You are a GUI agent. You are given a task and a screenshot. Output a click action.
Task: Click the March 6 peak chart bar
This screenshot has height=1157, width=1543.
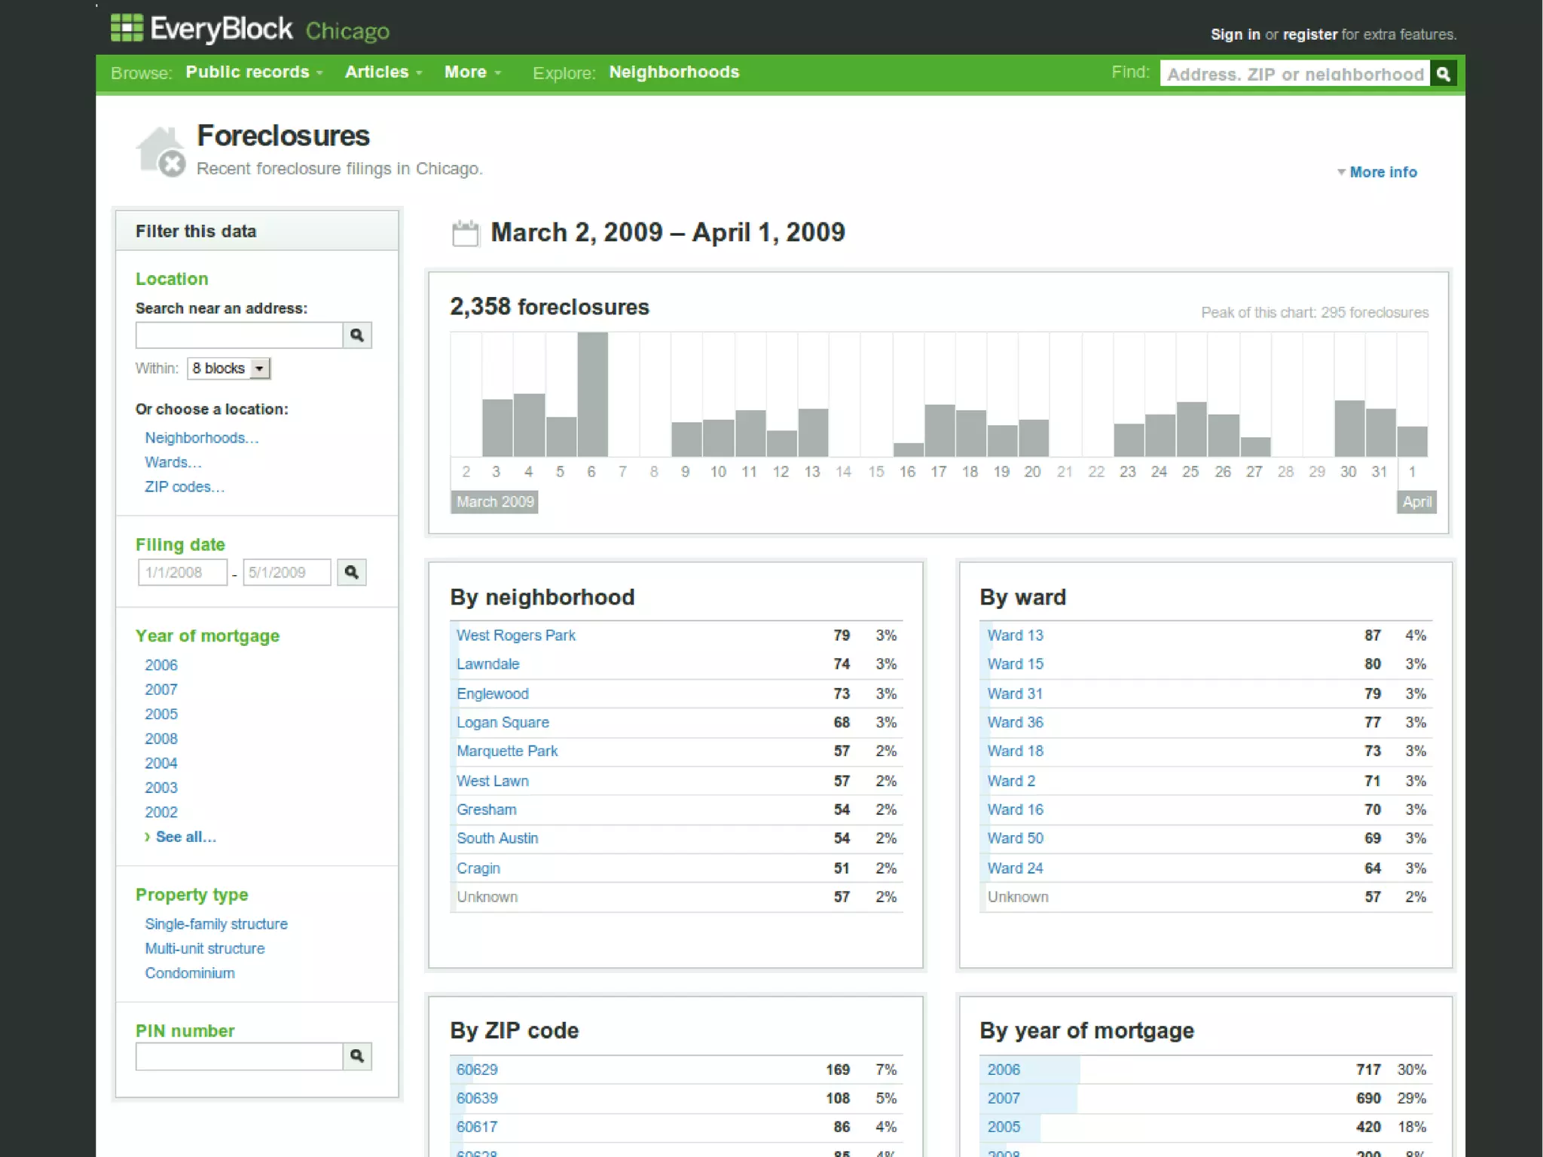point(592,394)
